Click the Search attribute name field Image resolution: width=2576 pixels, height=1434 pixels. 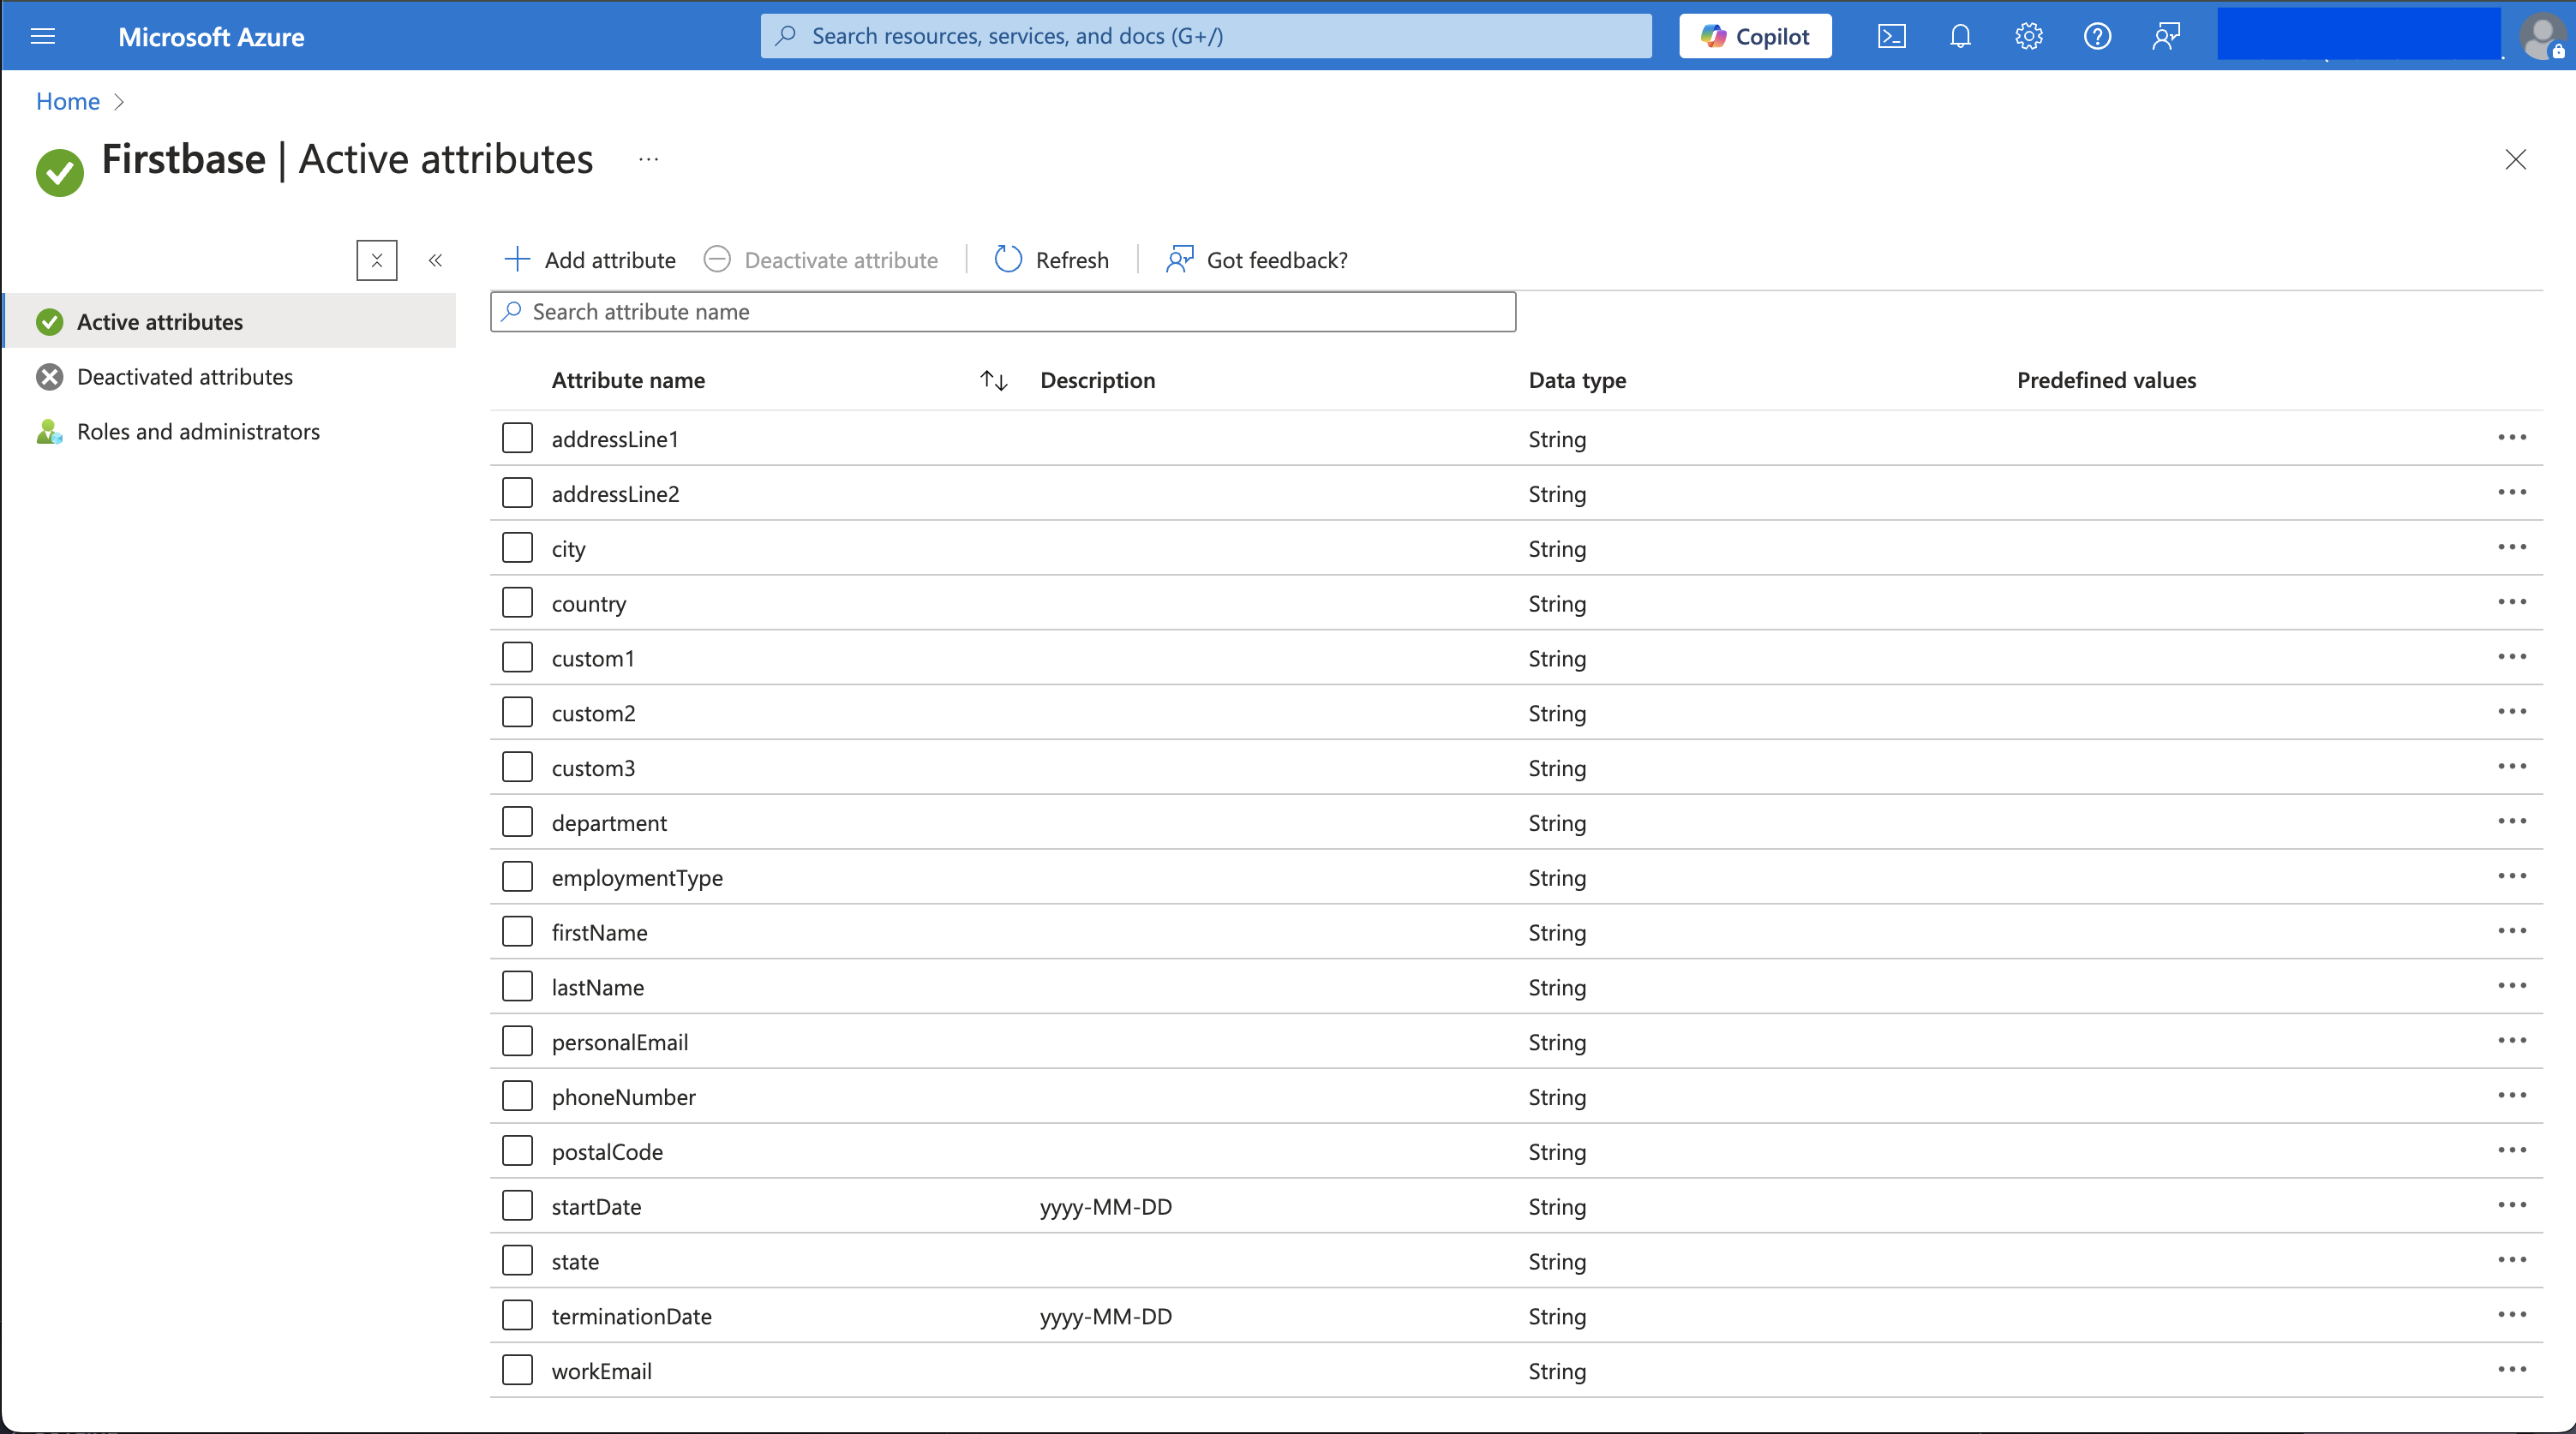(1003, 312)
